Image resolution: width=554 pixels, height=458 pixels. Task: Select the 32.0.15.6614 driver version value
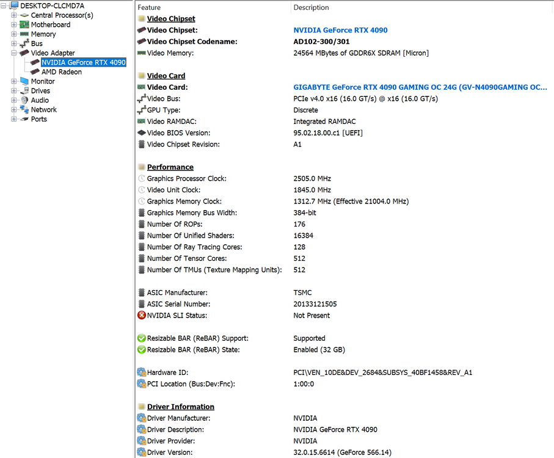343,453
